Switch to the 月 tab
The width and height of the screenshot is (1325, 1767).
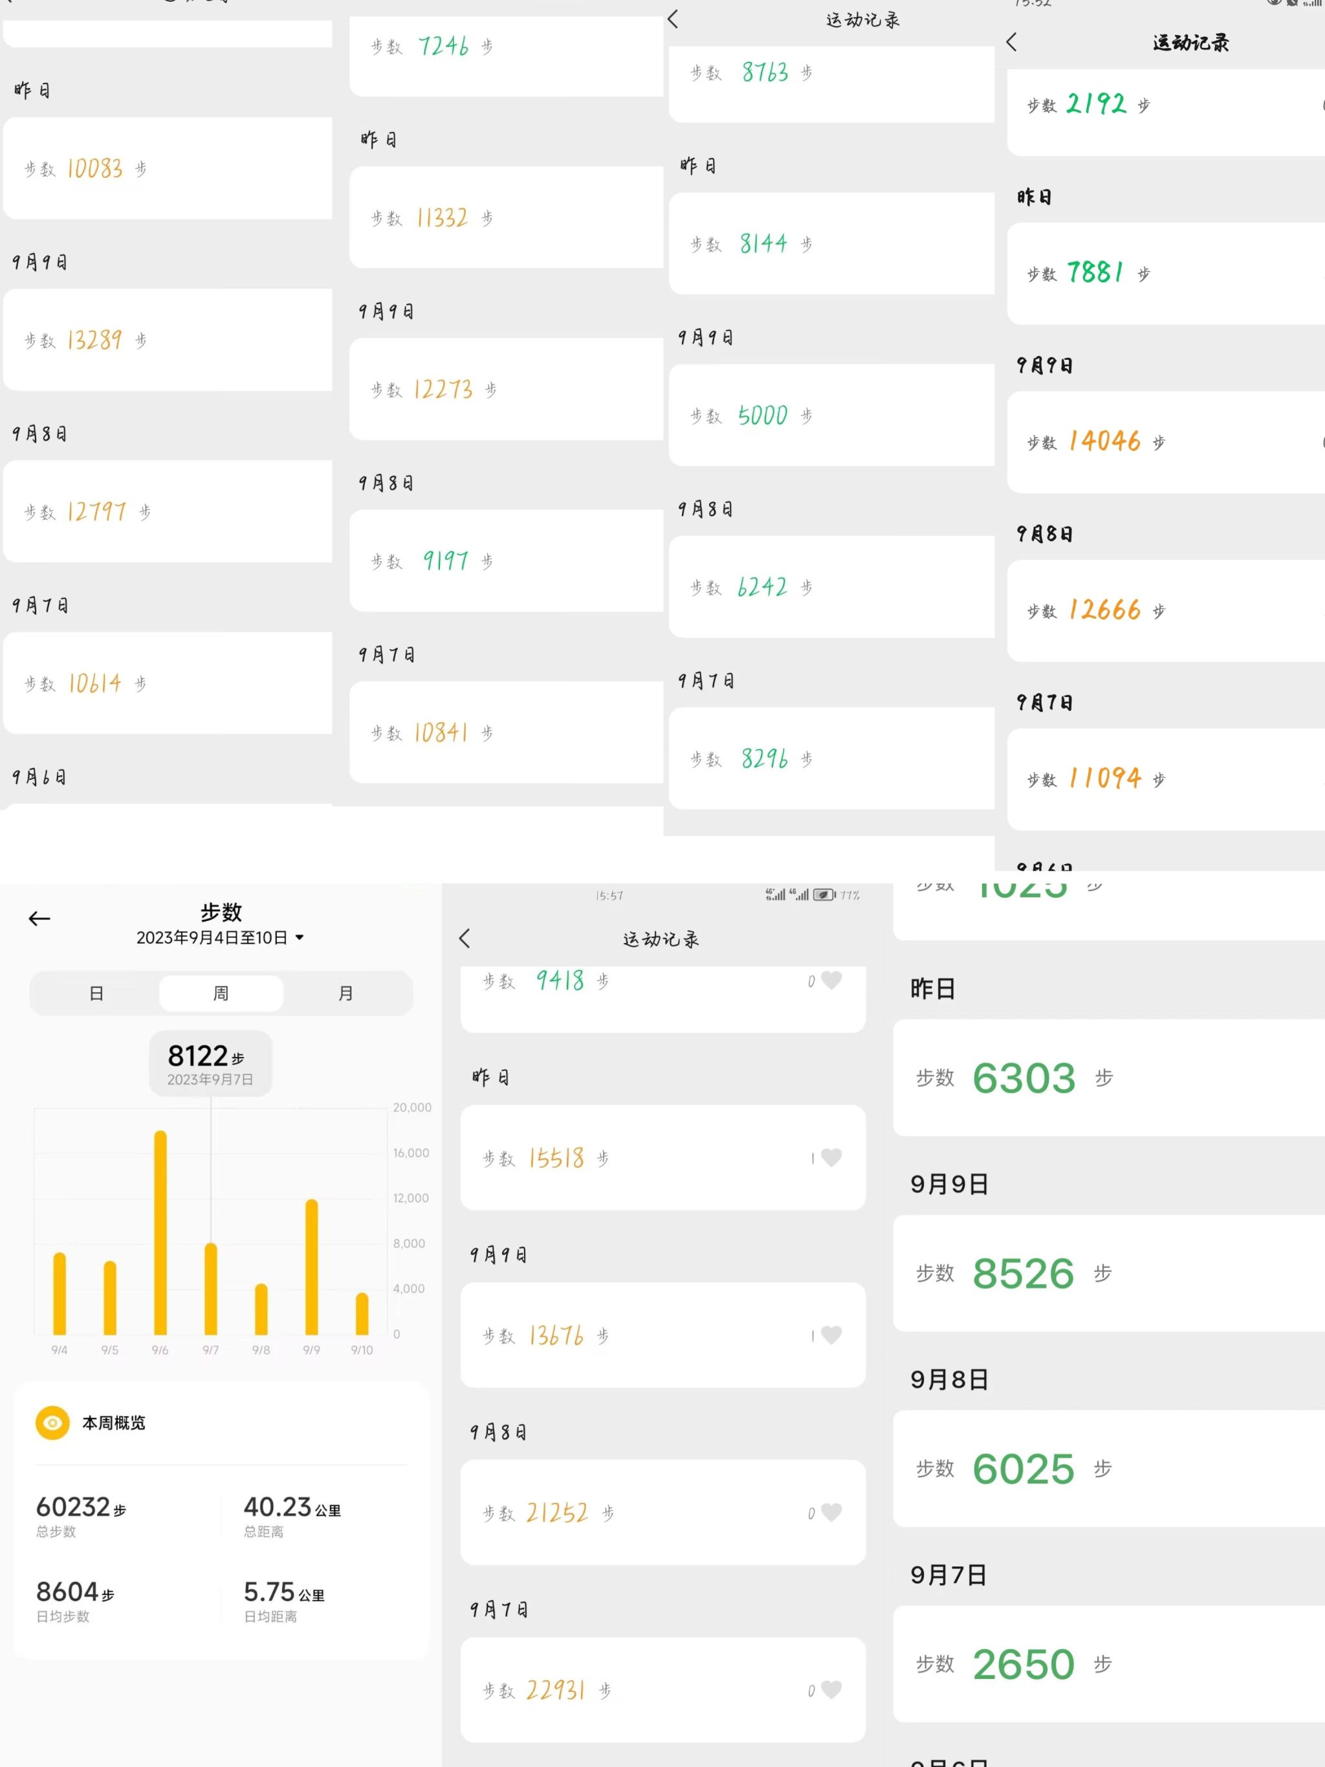345,993
